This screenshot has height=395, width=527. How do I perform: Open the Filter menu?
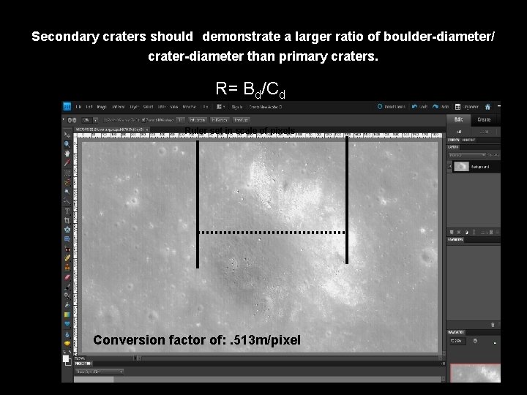pyautogui.click(x=162, y=107)
